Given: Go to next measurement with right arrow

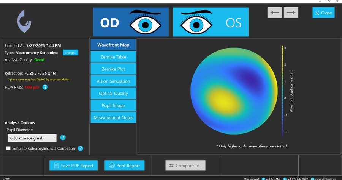Looking at the screenshot, I should coord(291,13).
